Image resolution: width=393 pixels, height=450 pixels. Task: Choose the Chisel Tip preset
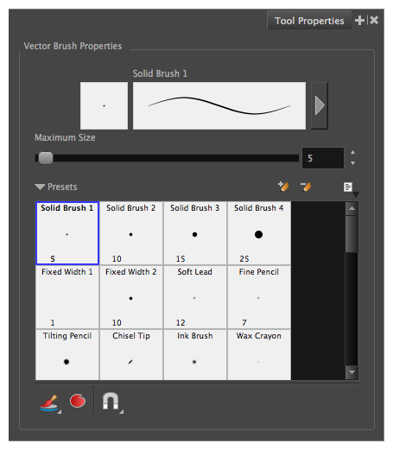131,355
